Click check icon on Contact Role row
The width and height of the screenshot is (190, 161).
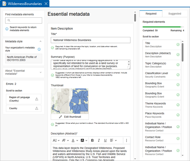[178, 138]
